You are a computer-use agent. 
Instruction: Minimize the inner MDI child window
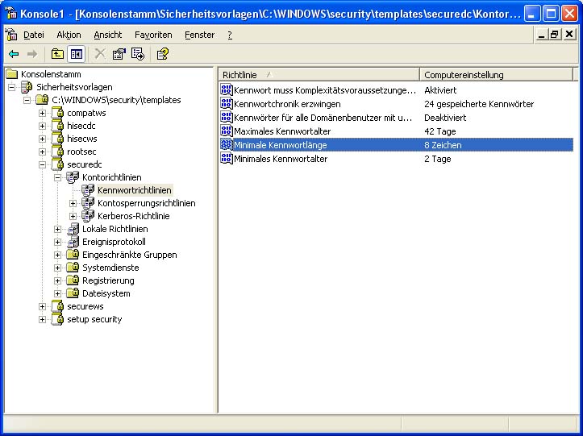pyautogui.click(x=541, y=35)
